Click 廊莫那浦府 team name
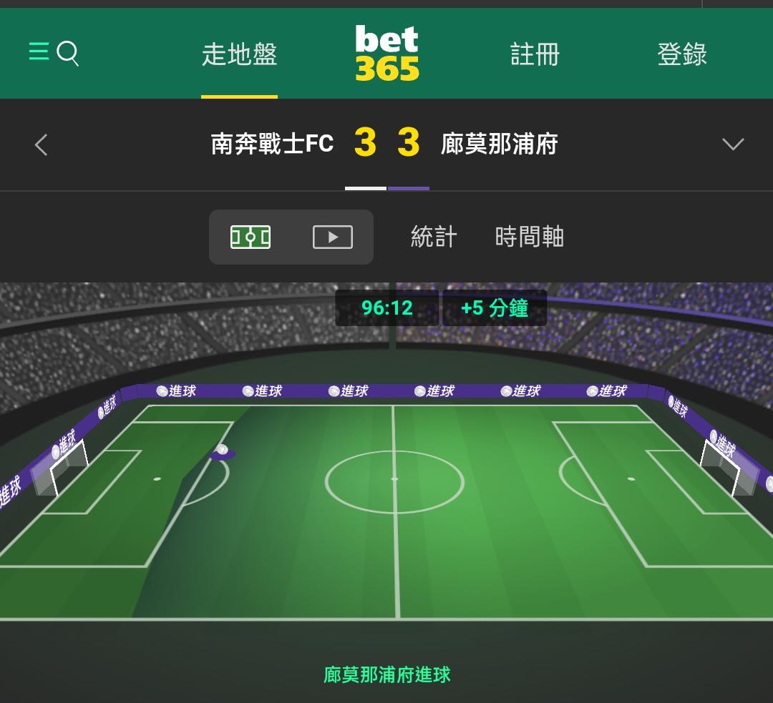This screenshot has width=773, height=703. 500,144
